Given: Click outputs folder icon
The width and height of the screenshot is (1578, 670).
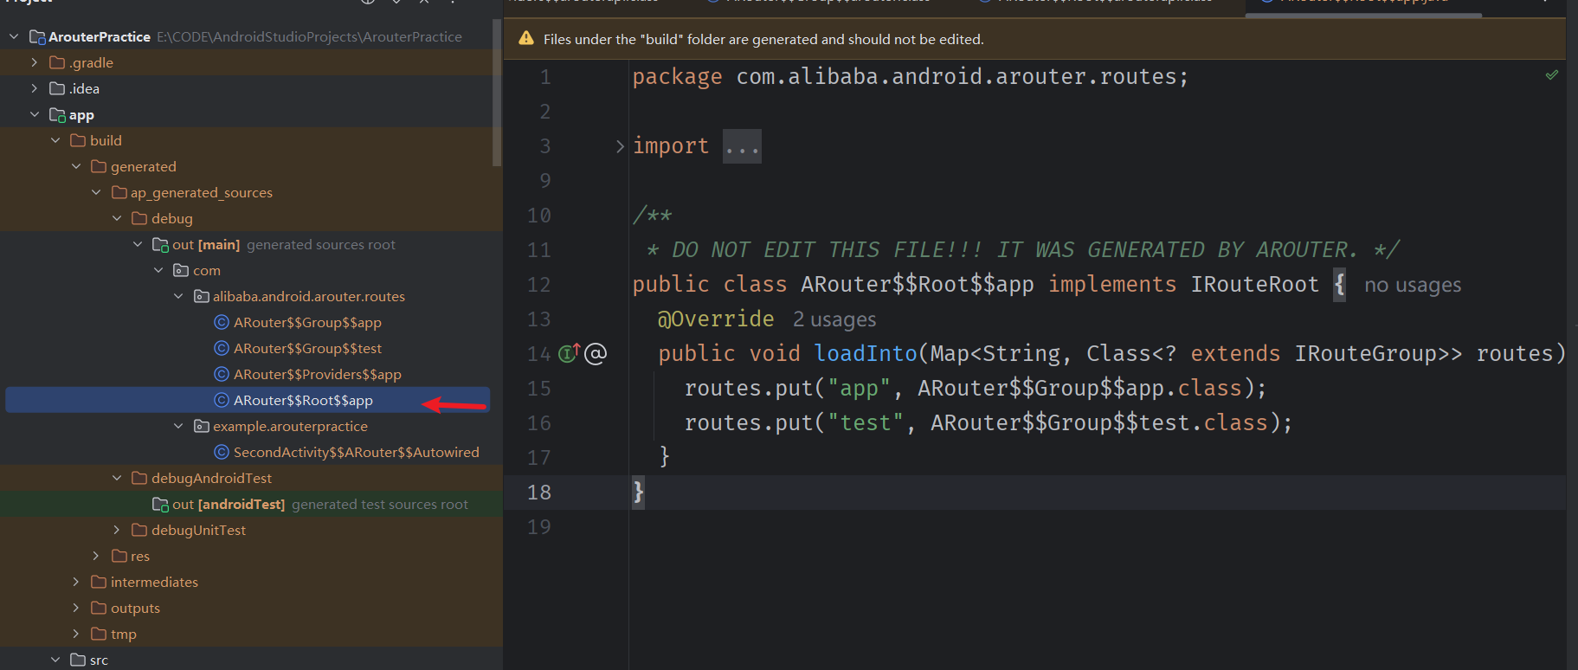Looking at the screenshot, I should (x=99, y=608).
